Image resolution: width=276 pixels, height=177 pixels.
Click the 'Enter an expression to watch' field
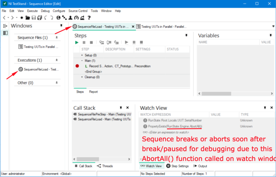coord(169,132)
